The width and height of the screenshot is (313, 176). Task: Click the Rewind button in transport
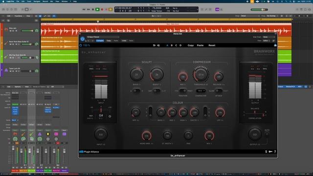[x=84, y=9]
